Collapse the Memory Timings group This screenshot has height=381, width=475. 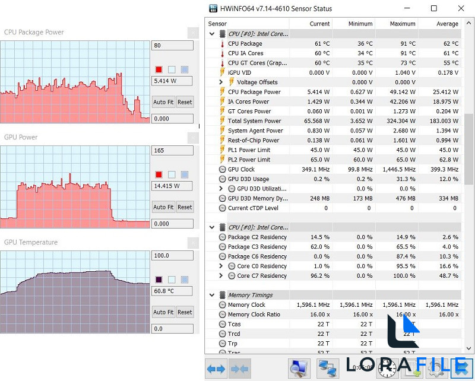pyautogui.click(x=212, y=295)
